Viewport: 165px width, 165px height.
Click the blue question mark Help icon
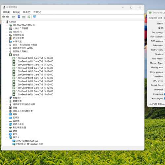[x=19, y=17]
